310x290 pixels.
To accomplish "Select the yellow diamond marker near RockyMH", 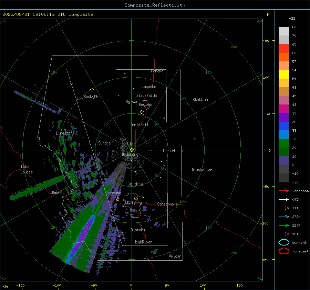I will pos(92,90).
